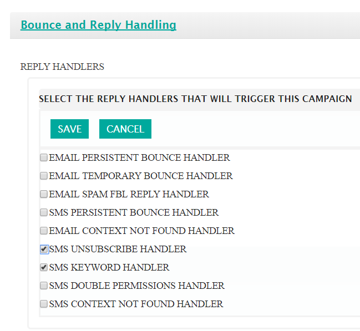Select SMS Persistent Bounce Handler checkbox
This screenshot has height=331, width=360.
(44, 213)
